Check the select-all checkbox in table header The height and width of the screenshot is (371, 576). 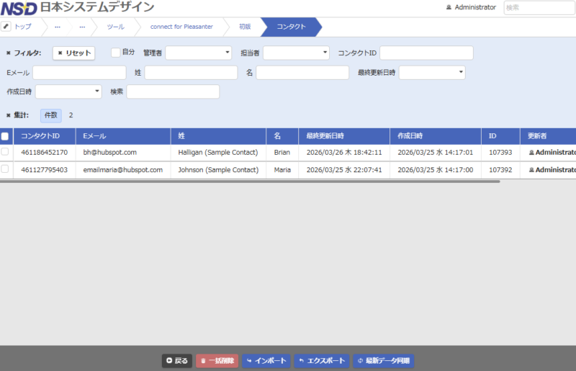coord(5,136)
